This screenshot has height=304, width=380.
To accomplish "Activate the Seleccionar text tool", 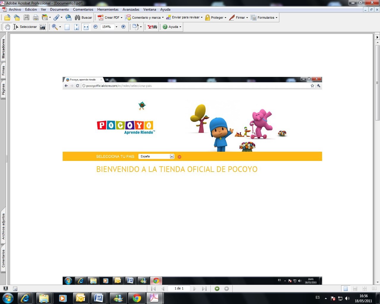I will coord(25,27).
